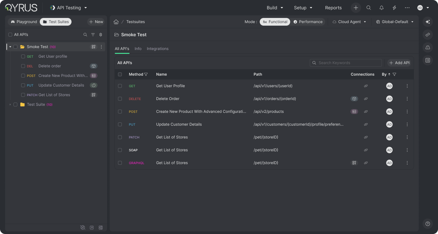The height and width of the screenshot is (234, 438).
Task: Click the cube badge on Delete order tree item
Action: pyautogui.click(x=94, y=66)
